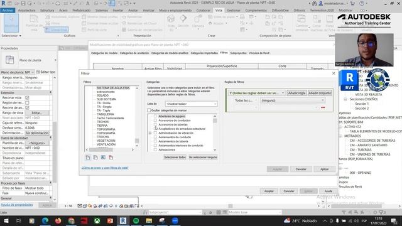Open Task View in the taskbar

(19, 220)
